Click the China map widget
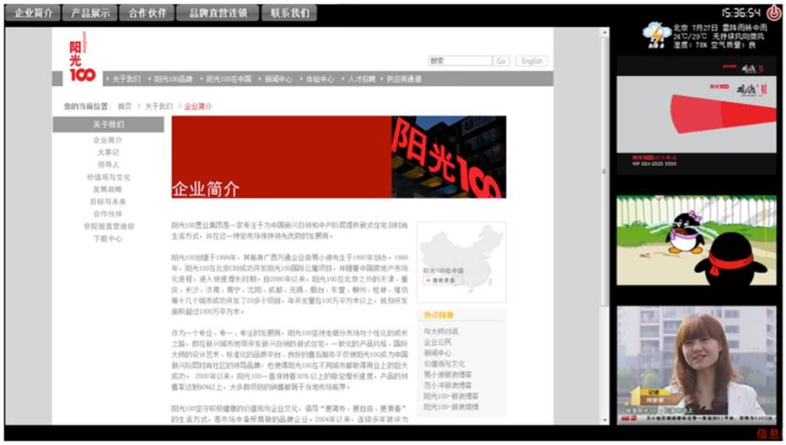This screenshot has height=445, width=786. [461, 260]
